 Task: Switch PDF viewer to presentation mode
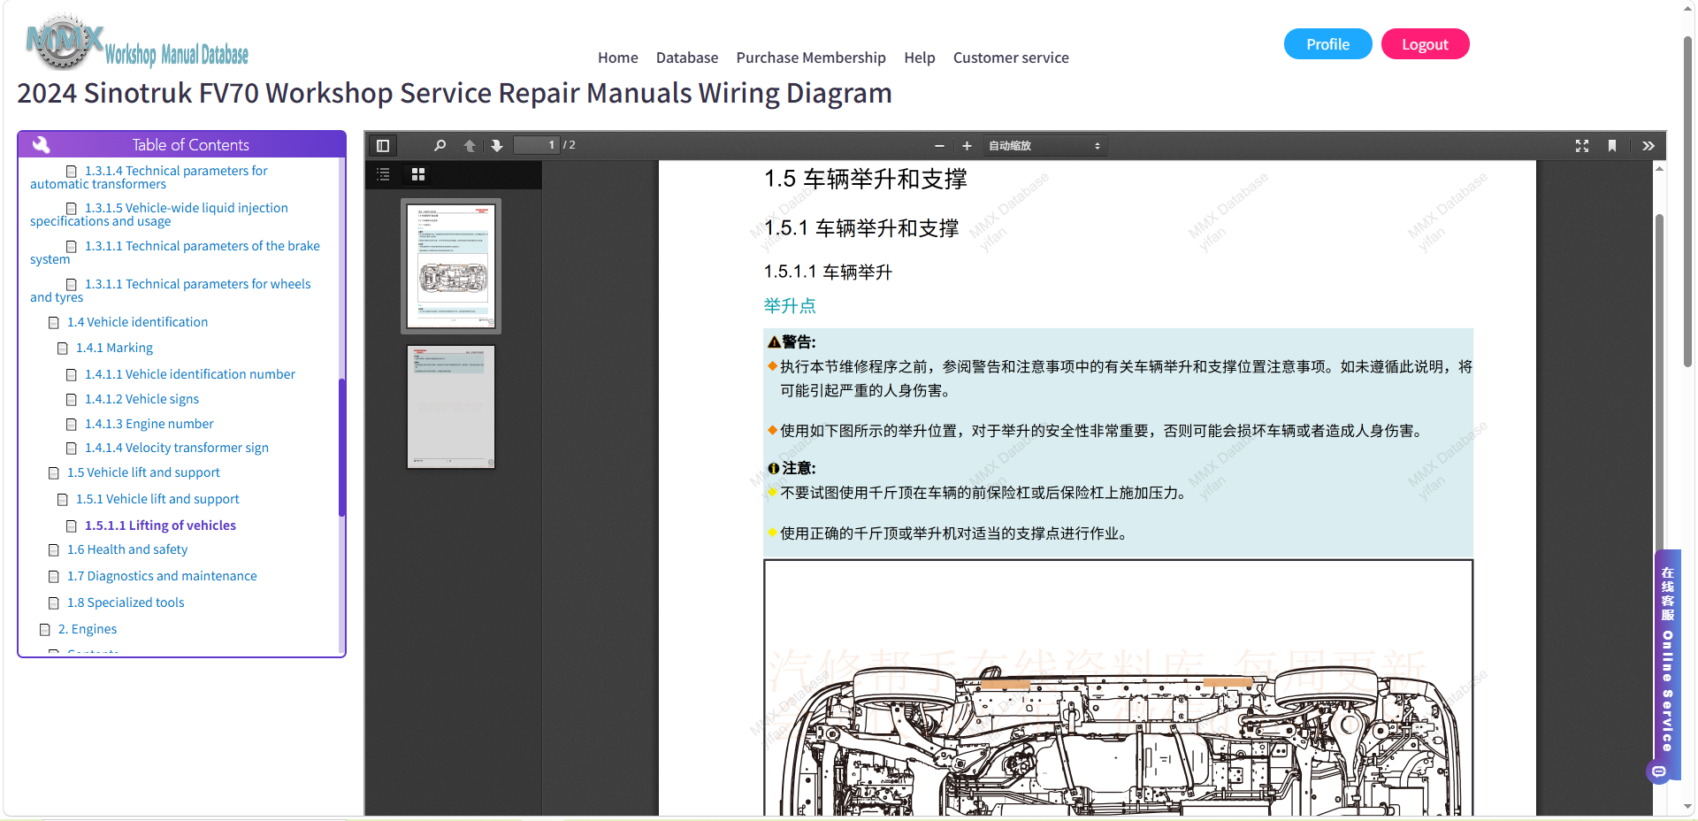tap(1582, 146)
